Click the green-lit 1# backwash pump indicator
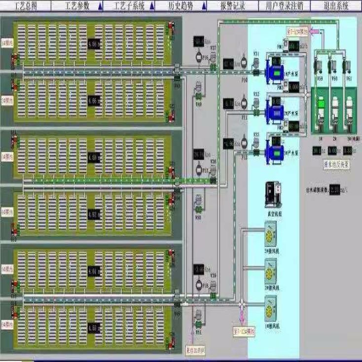 point(320,105)
